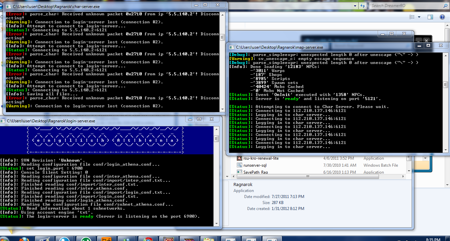Maximize the login-server.exe console window
Viewport: 450px width, 241px height.
point(199,119)
